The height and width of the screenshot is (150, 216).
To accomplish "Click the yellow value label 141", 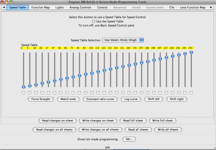I will 116,48.
